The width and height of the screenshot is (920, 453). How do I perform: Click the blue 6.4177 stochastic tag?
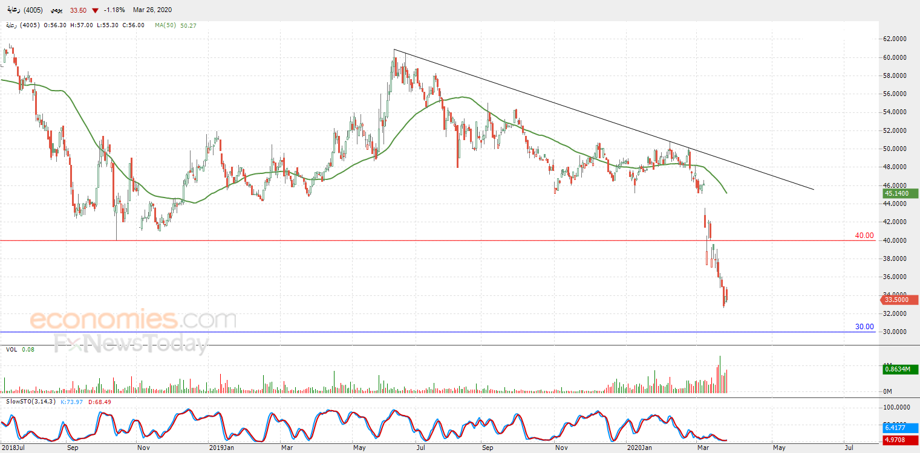900,428
